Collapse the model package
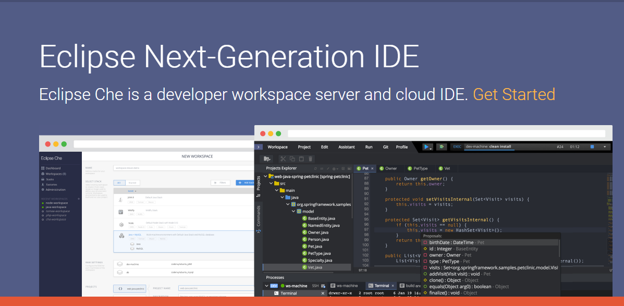The width and height of the screenshot is (624, 306). [x=293, y=211]
